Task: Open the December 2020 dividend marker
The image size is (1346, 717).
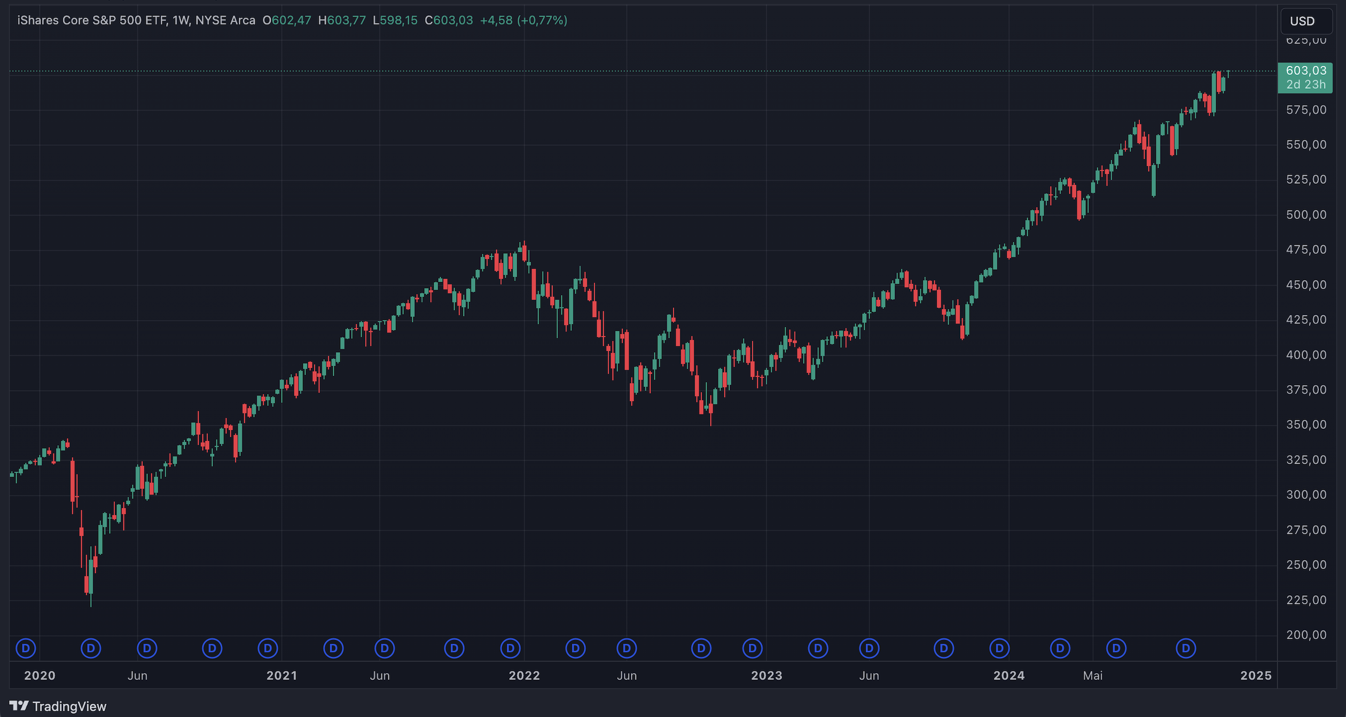Action: (268, 649)
